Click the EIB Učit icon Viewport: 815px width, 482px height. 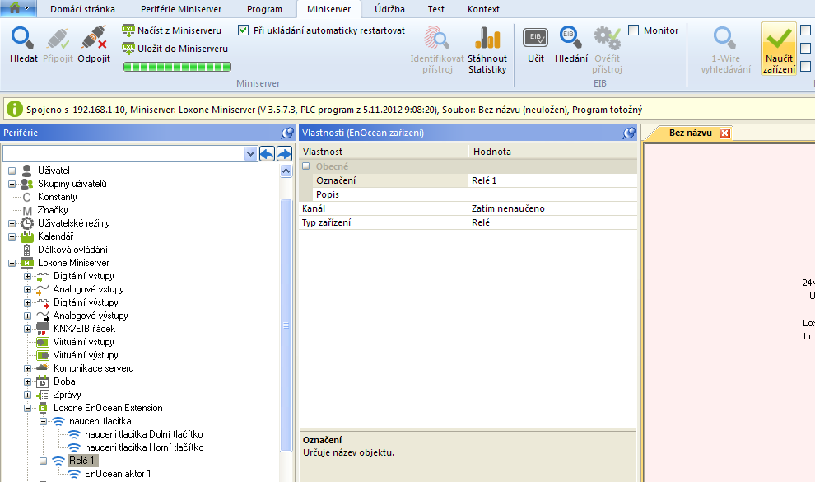[x=535, y=39]
